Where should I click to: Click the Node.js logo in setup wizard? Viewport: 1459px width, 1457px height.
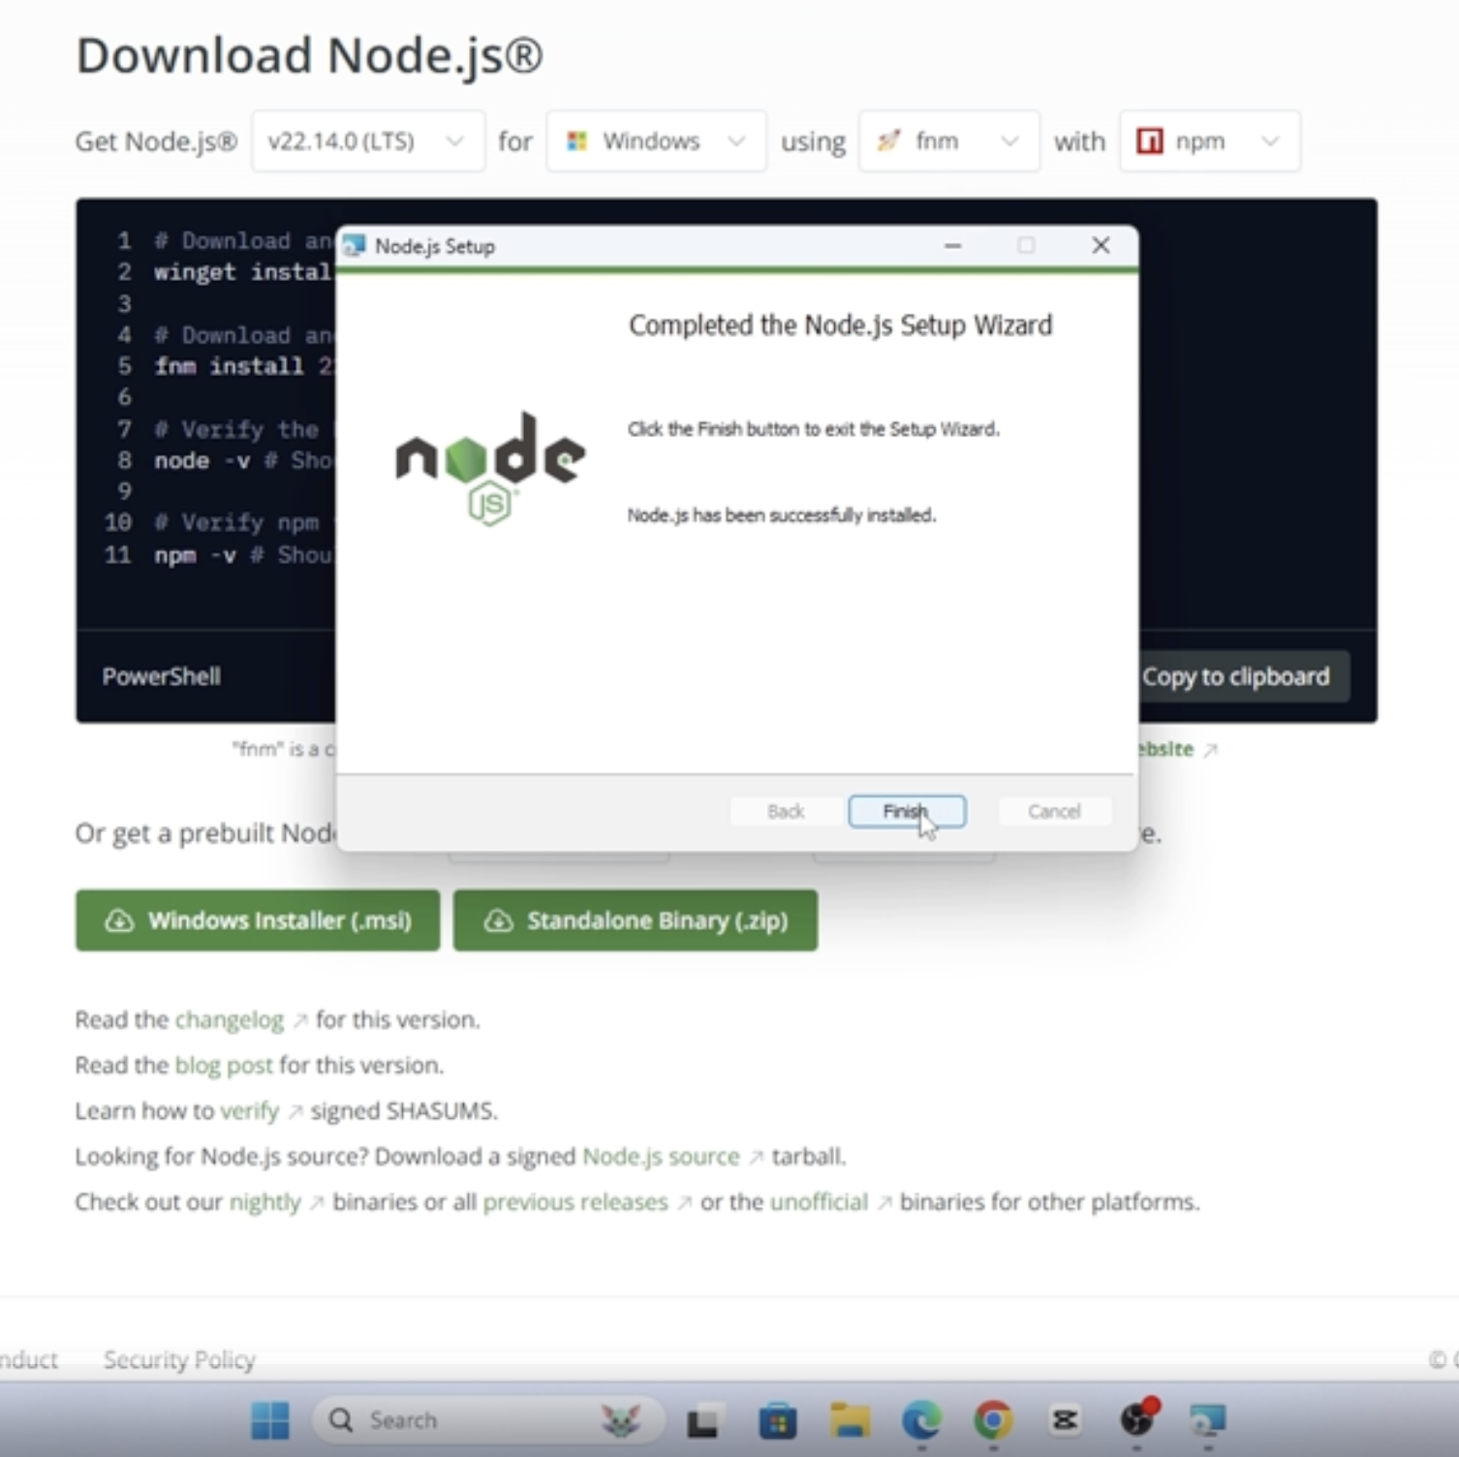490,470
